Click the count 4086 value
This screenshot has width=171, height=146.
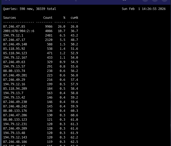tap(48, 31)
